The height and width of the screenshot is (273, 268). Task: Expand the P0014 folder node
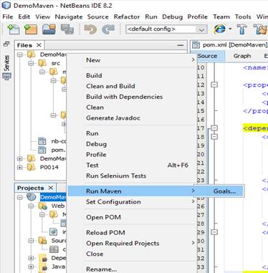point(20,167)
